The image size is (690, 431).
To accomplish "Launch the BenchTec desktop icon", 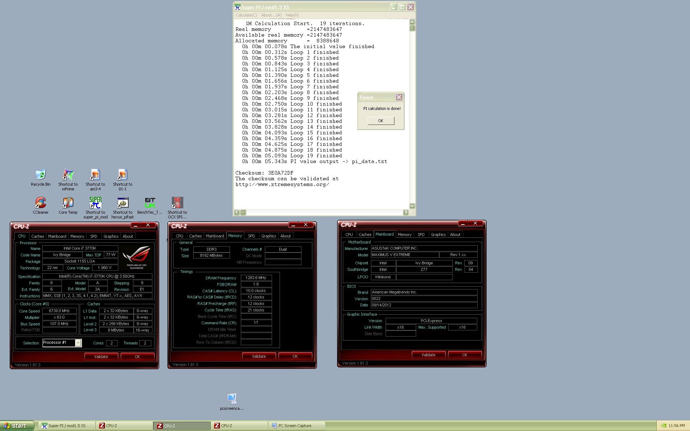I will 150,205.
